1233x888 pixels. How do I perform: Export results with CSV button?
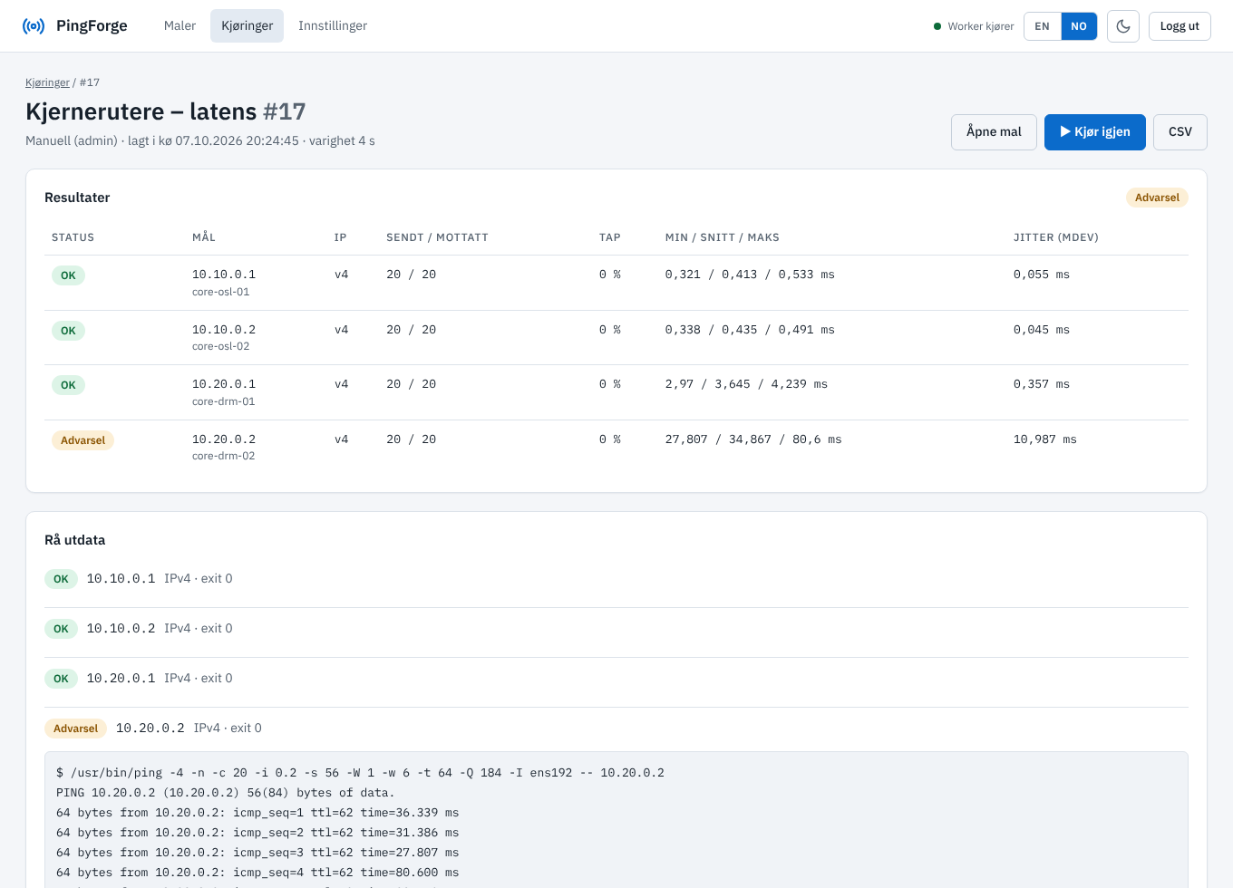[x=1180, y=132]
